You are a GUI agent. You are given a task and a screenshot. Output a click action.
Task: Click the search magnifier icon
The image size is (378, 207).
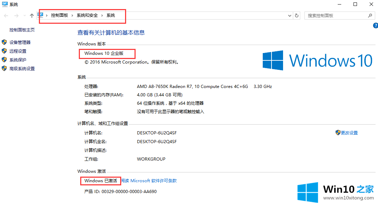(370, 16)
